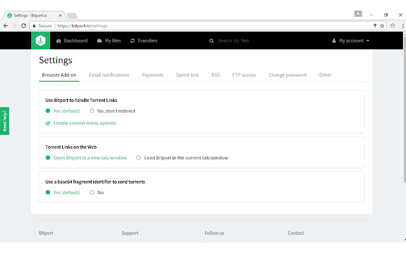This screenshot has width=406, height=253.
Task: Open the Dashboard page
Action: tap(72, 40)
